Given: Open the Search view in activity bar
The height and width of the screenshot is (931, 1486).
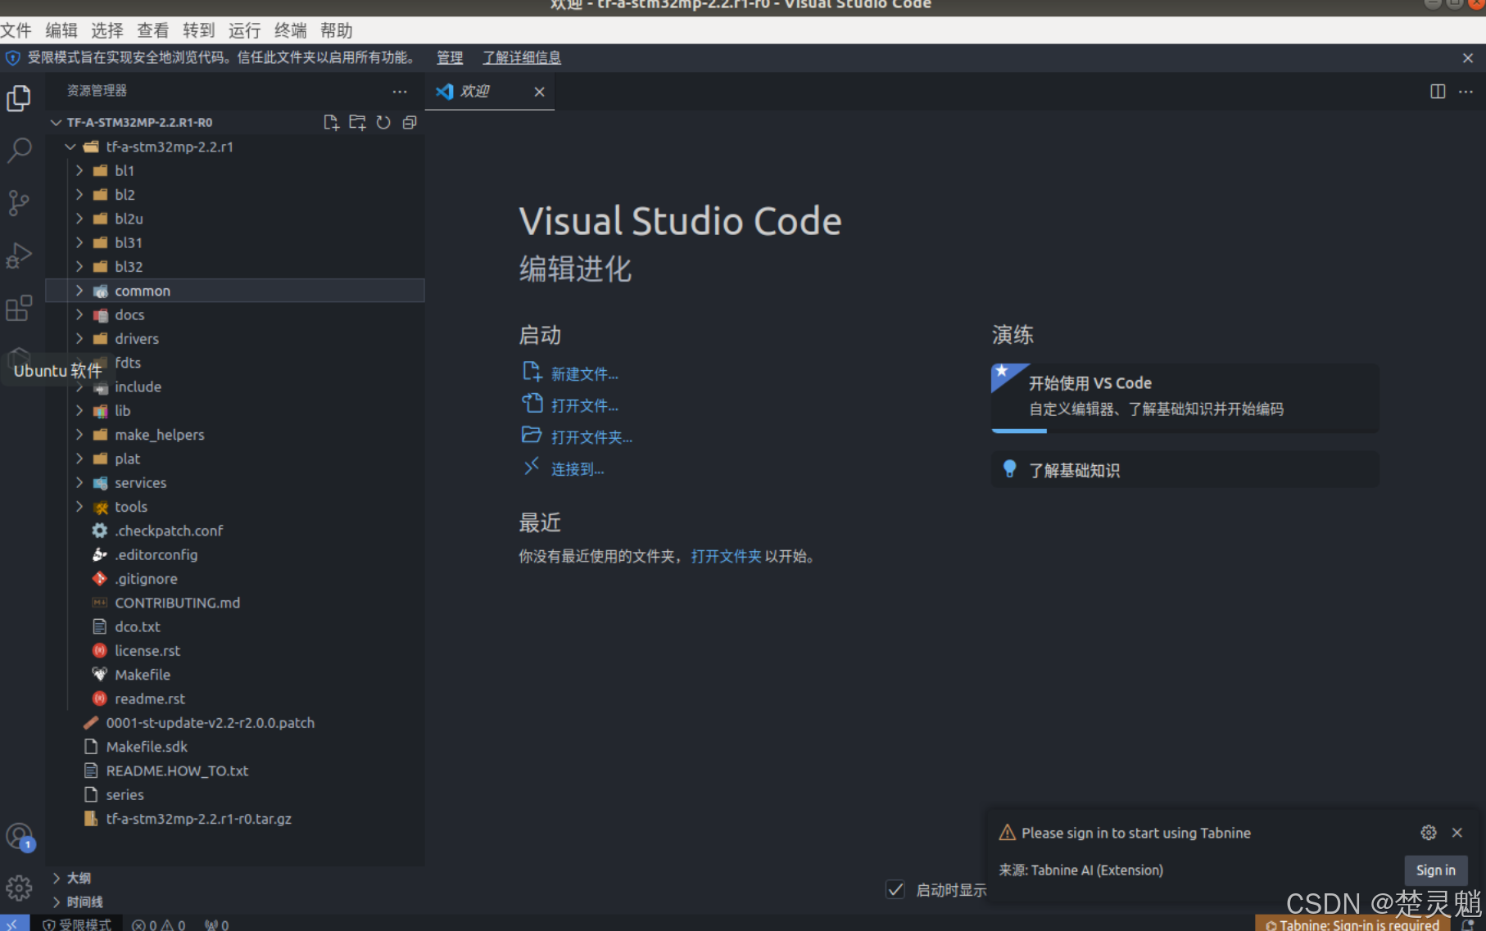Looking at the screenshot, I should [x=19, y=150].
